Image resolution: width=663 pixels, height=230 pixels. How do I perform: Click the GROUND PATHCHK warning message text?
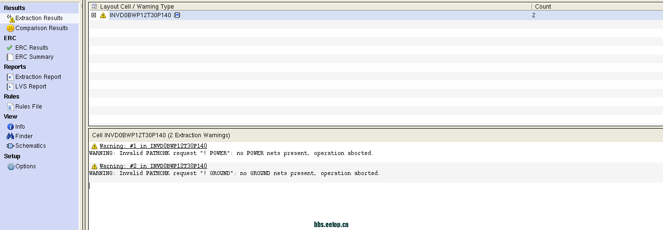point(234,173)
